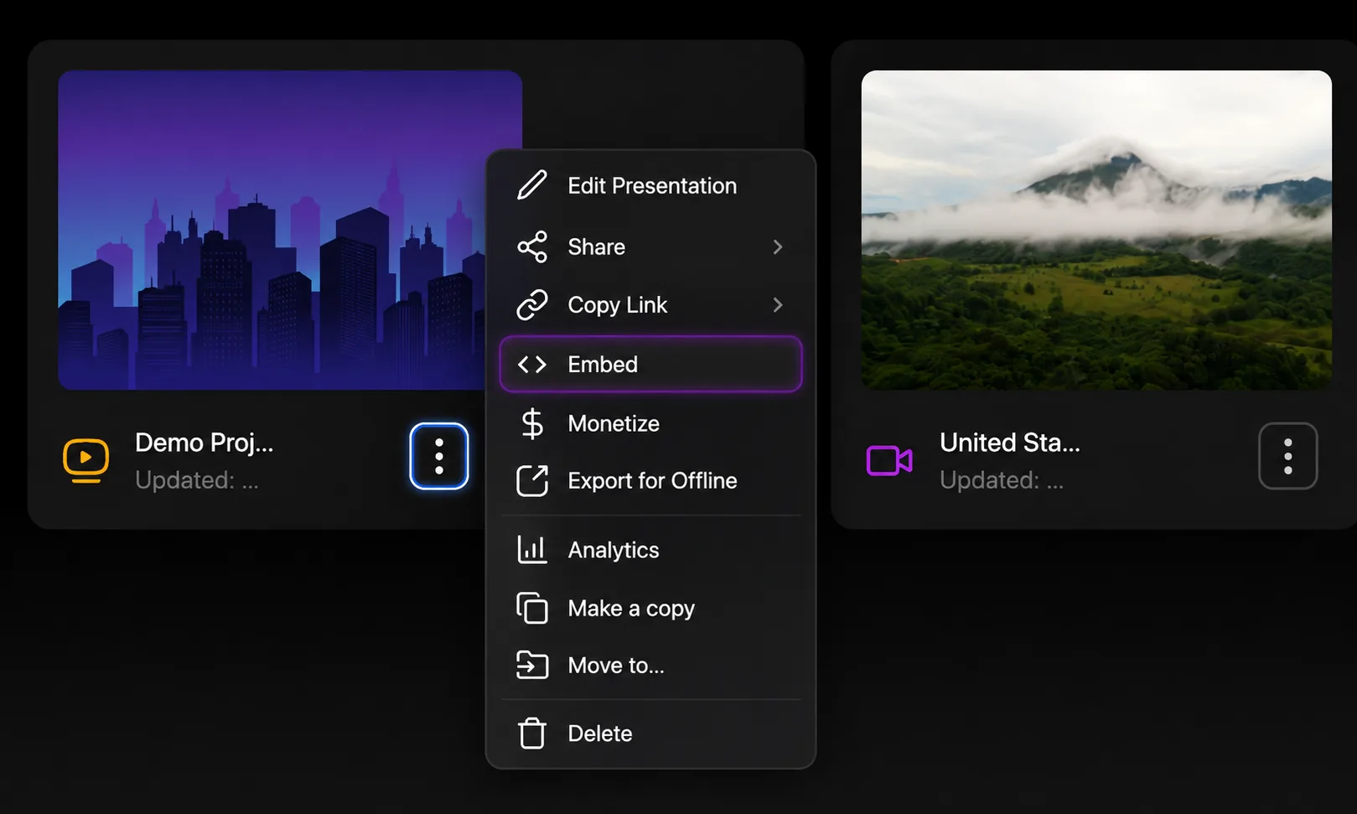Click the code brackets Embed icon

(x=532, y=364)
